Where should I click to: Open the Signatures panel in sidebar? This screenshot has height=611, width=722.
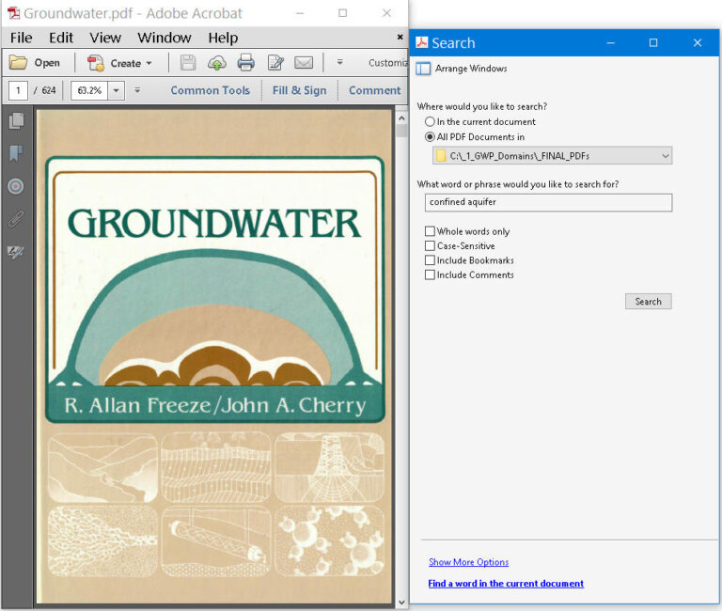click(x=16, y=252)
